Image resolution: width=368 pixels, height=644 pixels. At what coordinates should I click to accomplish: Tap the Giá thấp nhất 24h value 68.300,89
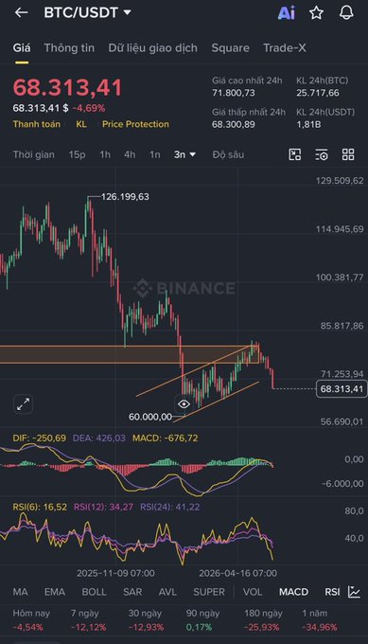pos(234,124)
